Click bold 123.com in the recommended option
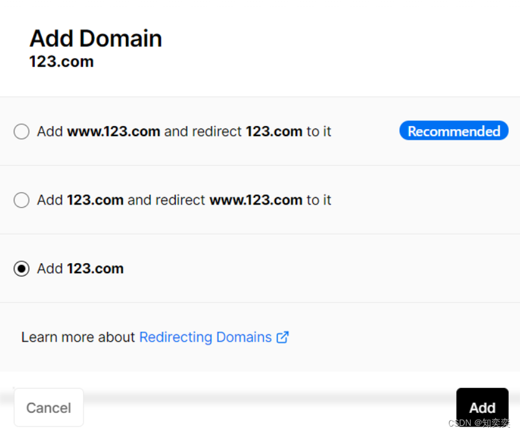The image size is (520, 434). [274, 132]
